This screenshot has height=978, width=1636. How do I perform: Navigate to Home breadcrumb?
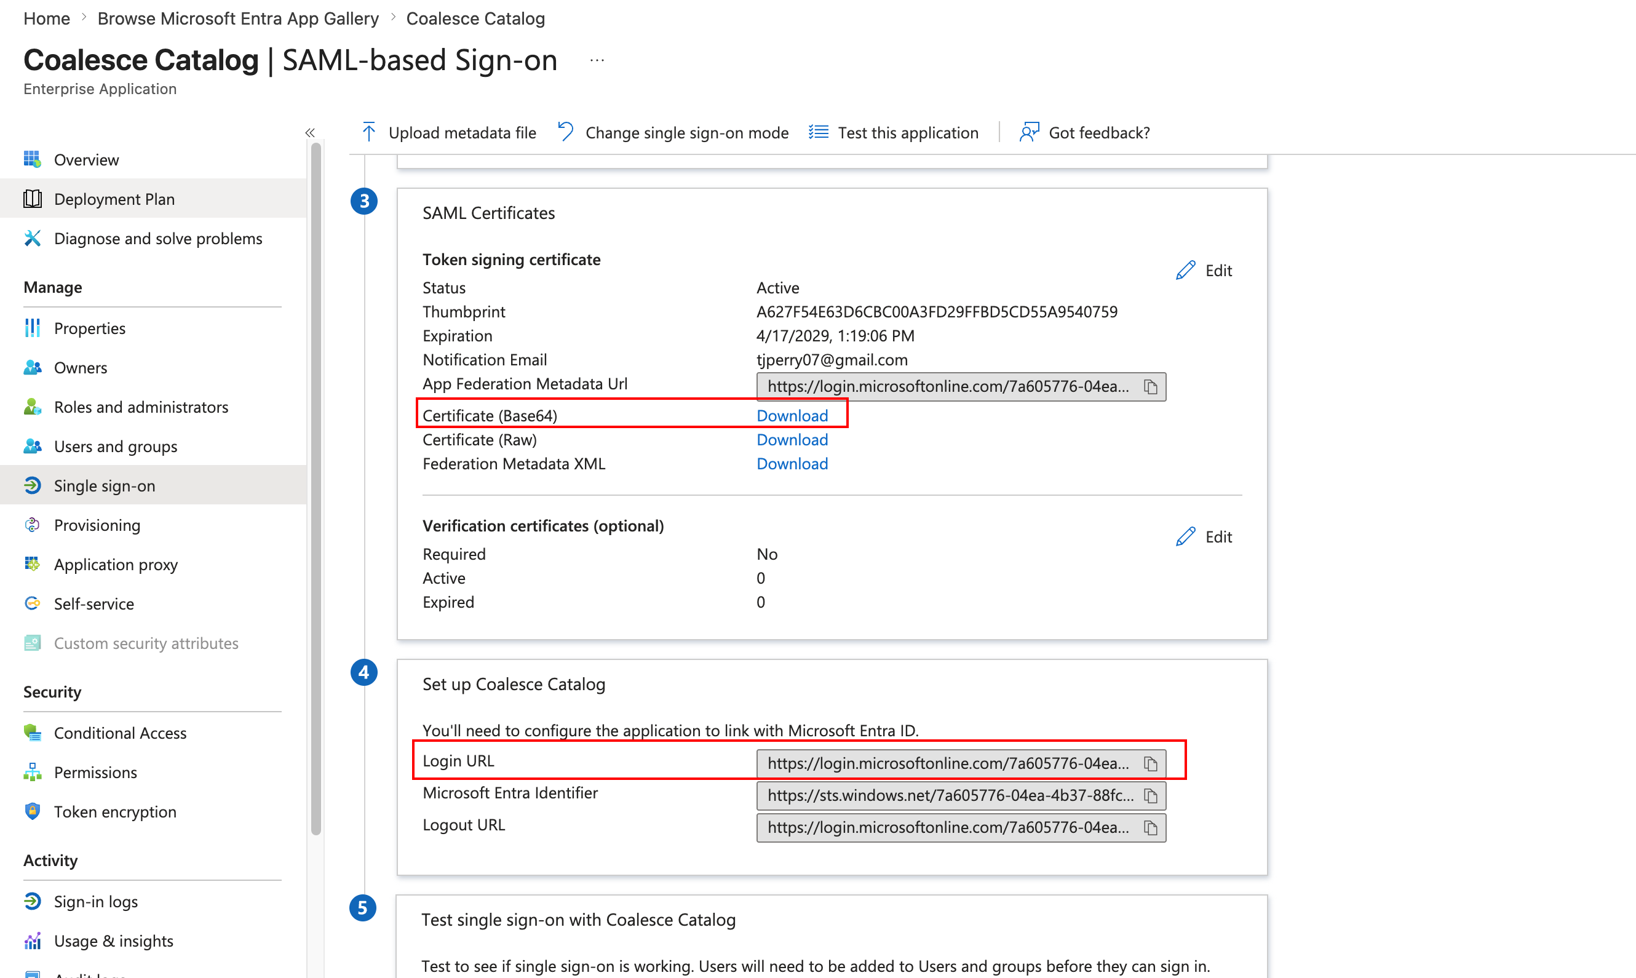46,18
